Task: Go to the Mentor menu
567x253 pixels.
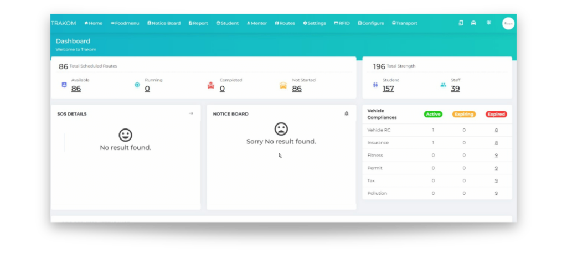Action: (257, 23)
